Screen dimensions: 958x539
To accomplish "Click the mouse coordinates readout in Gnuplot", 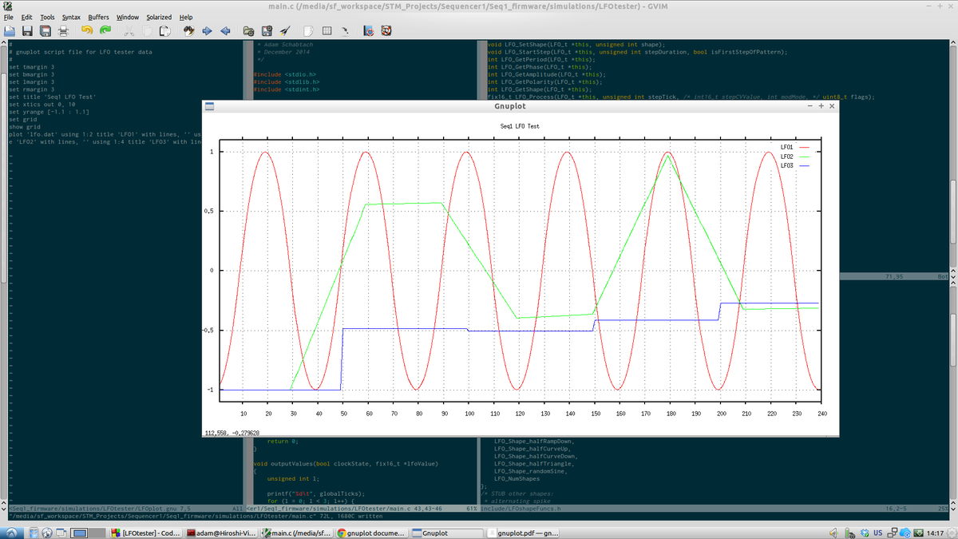I will [x=232, y=432].
